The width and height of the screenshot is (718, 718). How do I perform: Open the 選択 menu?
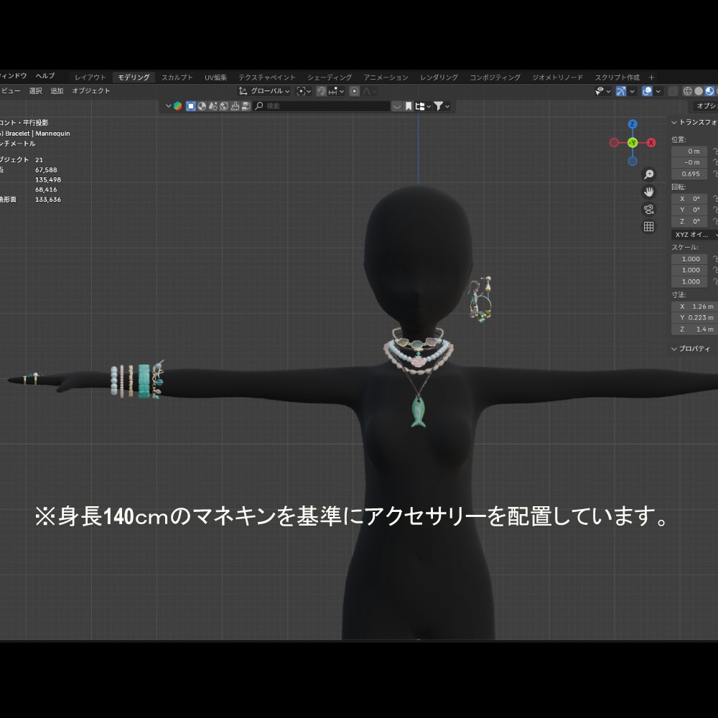pos(35,90)
